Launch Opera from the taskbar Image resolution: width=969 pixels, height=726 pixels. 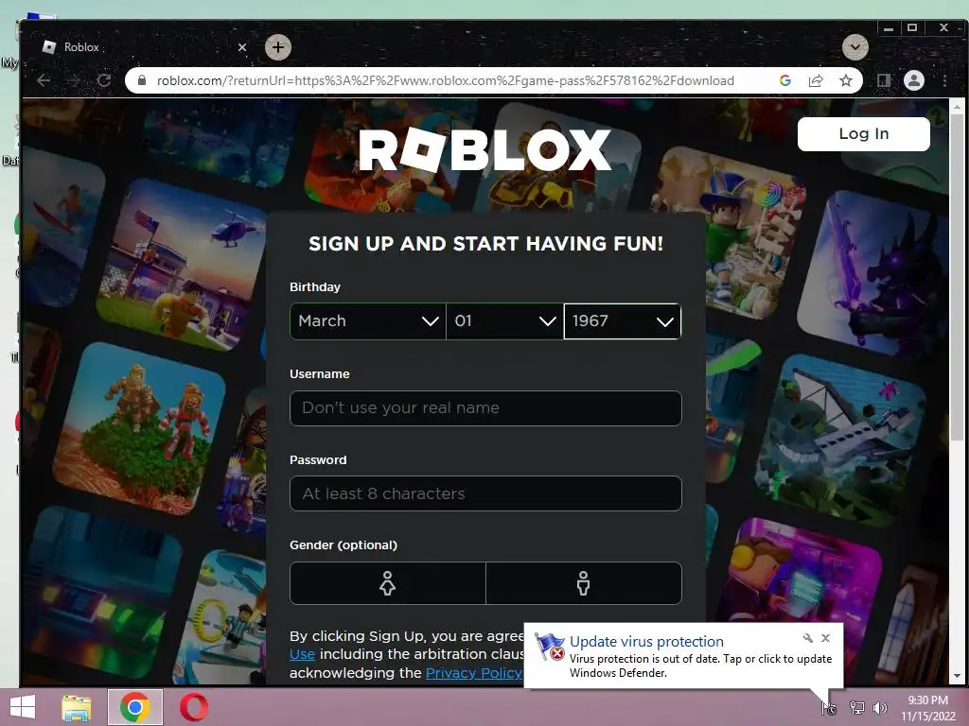(194, 707)
